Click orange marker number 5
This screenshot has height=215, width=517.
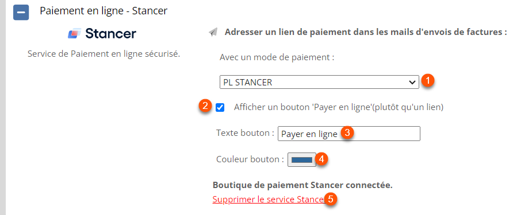point(331,199)
